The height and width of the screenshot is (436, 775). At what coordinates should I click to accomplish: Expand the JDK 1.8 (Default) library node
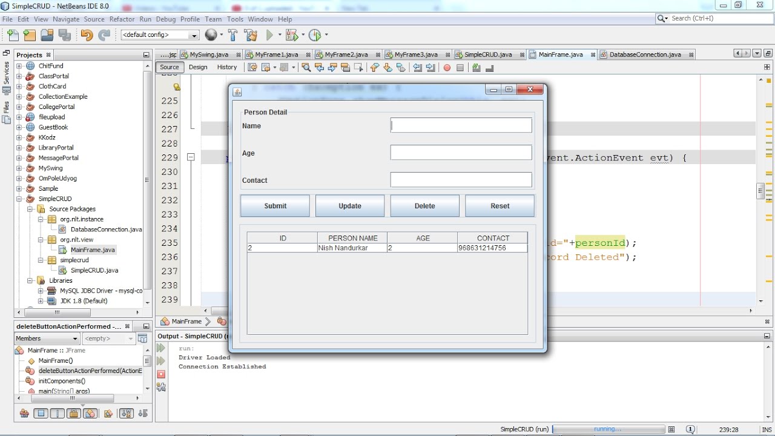41,301
